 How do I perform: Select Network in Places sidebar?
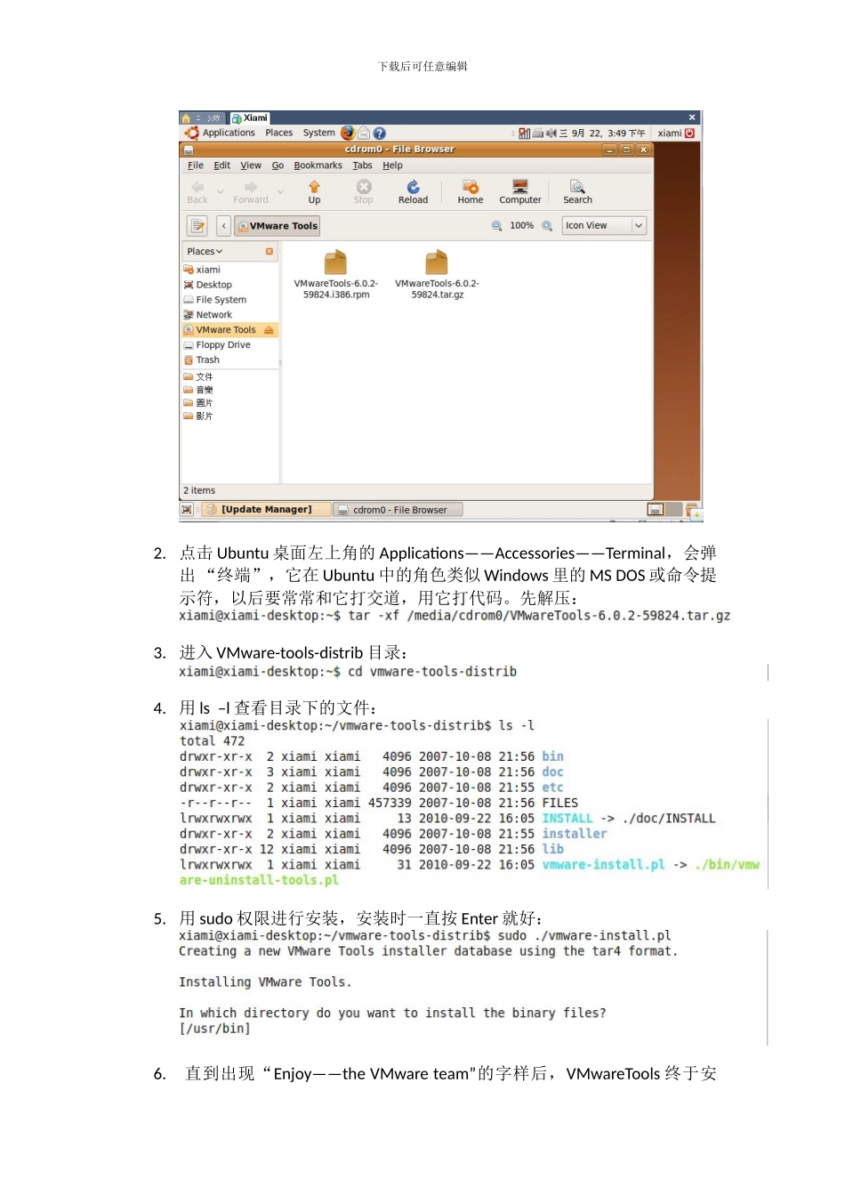[x=229, y=315]
